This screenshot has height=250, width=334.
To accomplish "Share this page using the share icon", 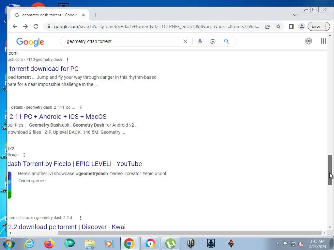I will 268,26.
